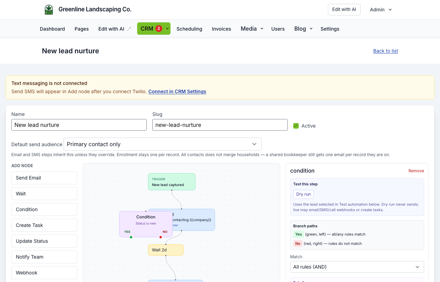Open the Settings menu item
The width and height of the screenshot is (440, 282).
click(330, 29)
